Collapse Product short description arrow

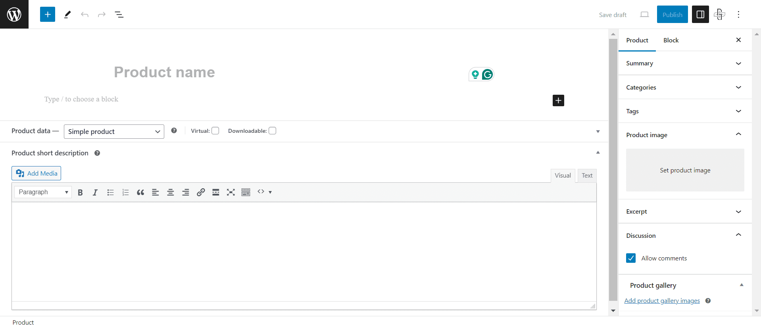(598, 153)
